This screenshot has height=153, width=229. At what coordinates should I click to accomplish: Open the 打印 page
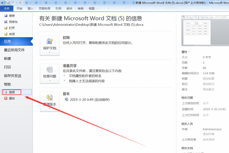click(x=8, y=67)
